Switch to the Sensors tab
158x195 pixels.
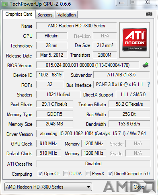(45, 15)
